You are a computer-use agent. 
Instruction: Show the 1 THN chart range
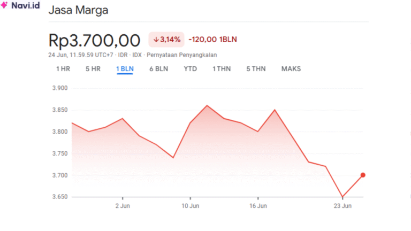pyautogui.click(x=222, y=69)
